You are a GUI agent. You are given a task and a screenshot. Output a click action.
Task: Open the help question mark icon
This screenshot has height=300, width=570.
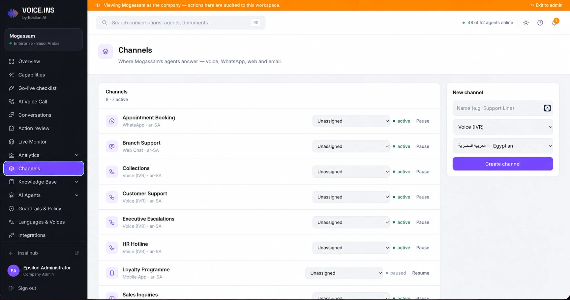point(540,23)
